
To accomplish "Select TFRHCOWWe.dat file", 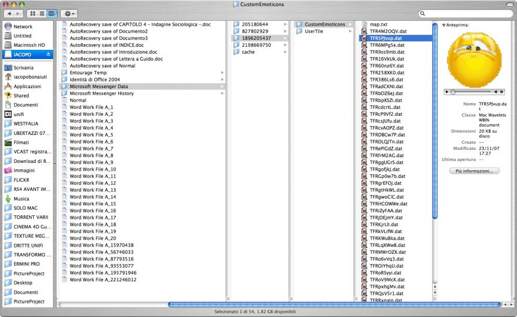I will 388,203.
